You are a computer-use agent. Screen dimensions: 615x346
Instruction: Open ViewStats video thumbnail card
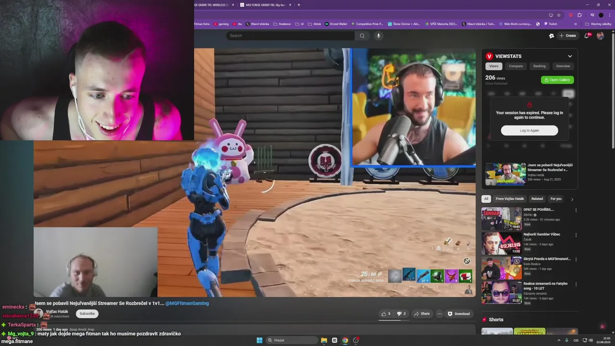505,174
